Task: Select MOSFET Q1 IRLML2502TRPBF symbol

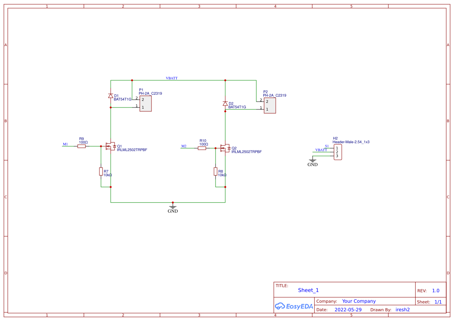Action: 110,147
